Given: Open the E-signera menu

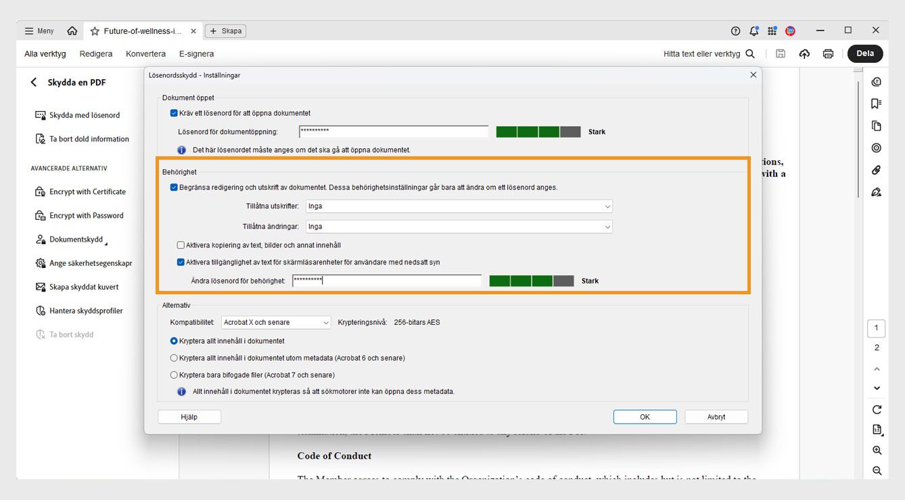Looking at the screenshot, I should point(196,53).
